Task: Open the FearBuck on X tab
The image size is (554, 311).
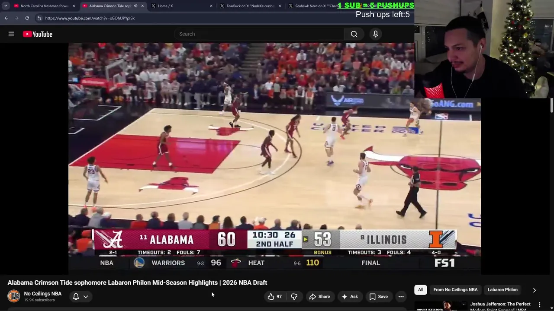Action: pyautogui.click(x=250, y=6)
